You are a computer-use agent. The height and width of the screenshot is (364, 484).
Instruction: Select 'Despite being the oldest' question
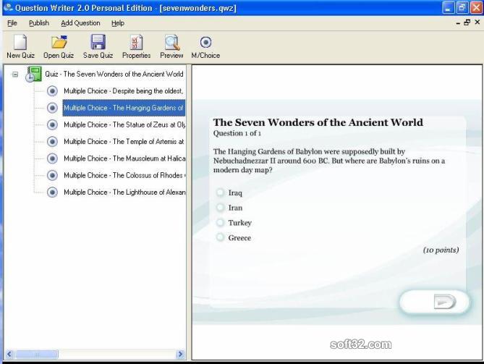[x=124, y=91]
